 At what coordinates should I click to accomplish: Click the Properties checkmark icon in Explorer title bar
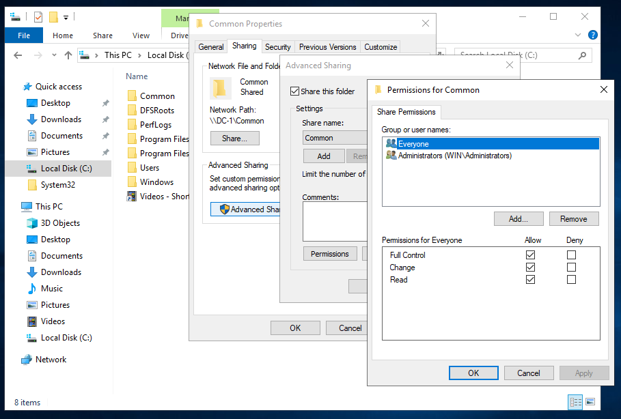click(38, 17)
